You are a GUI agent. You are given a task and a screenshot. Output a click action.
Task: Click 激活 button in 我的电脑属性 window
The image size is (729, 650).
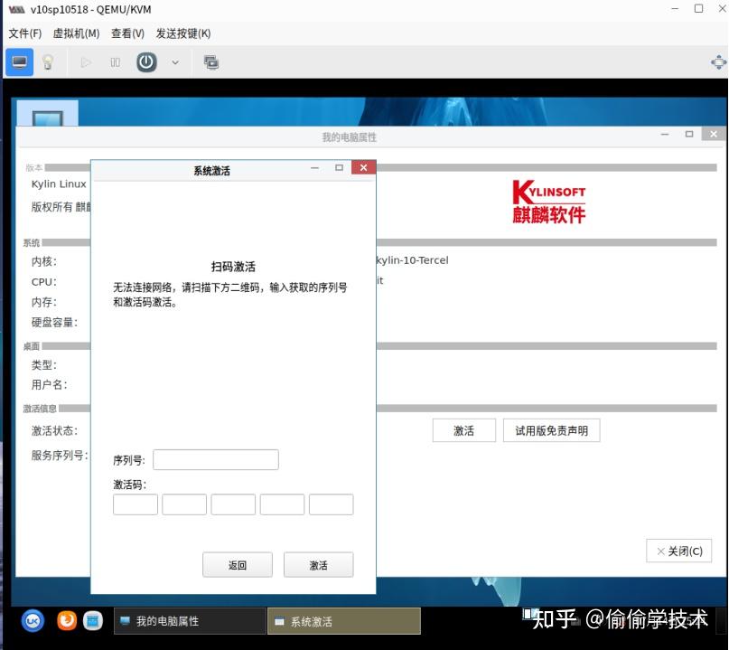[464, 430]
